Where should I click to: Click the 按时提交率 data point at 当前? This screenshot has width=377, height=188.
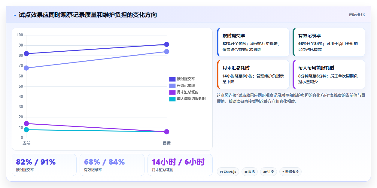pos(26,54)
